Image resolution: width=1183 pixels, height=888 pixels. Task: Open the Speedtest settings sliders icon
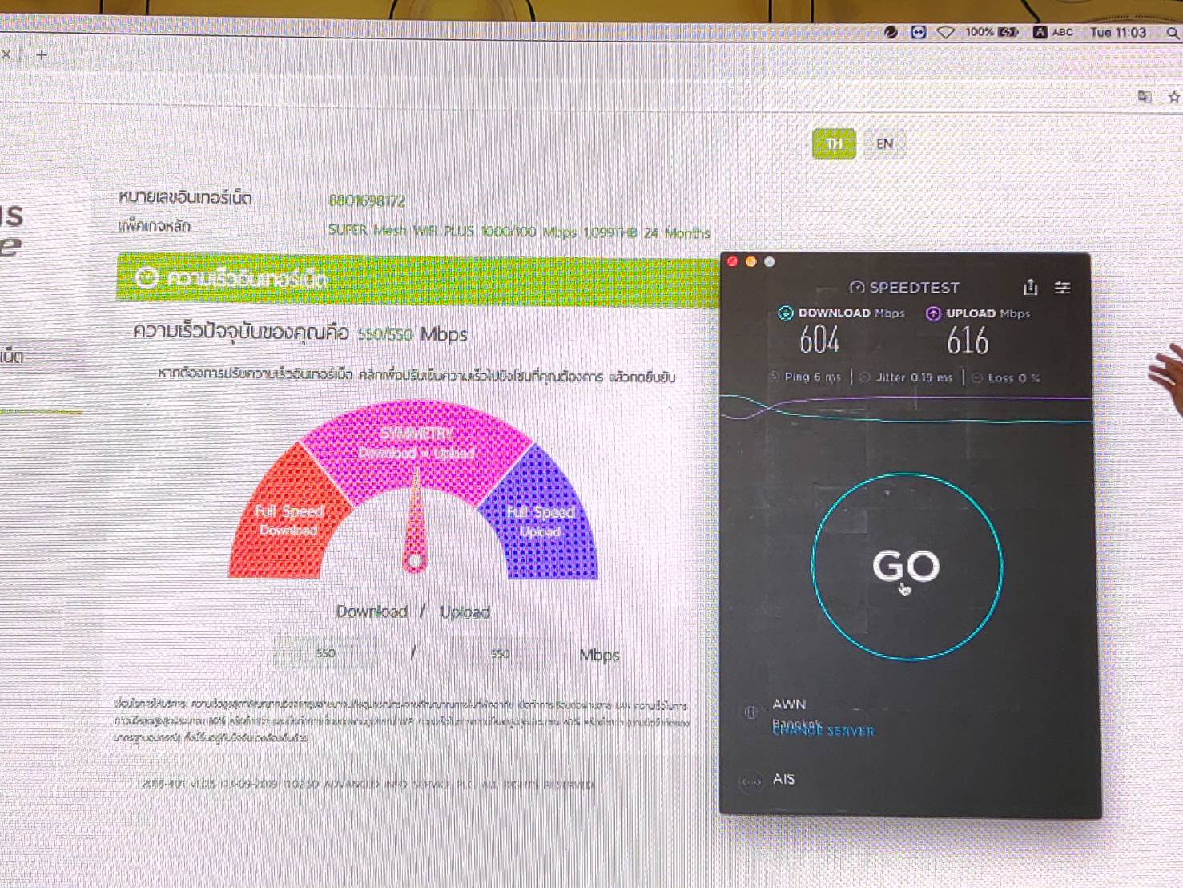point(1062,287)
